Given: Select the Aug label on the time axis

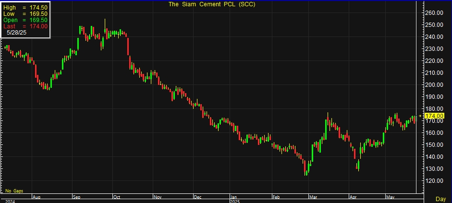Looking at the screenshot, I should pyautogui.click(x=37, y=196).
